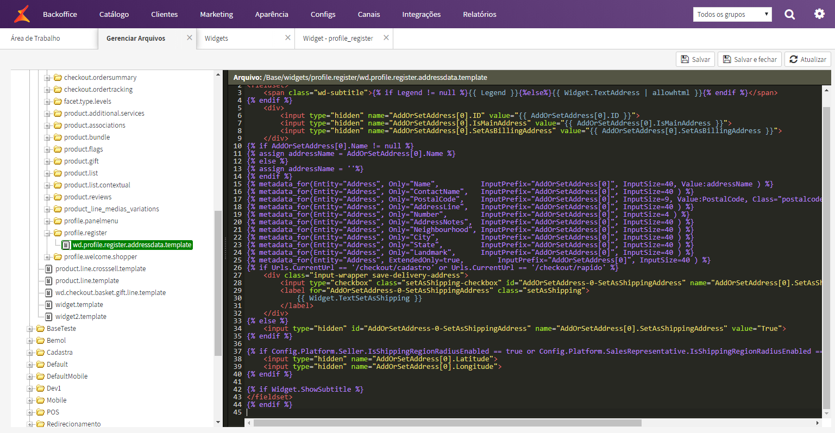
Task: Select the Redirecionamento folder in the tree
Action: coord(73,424)
